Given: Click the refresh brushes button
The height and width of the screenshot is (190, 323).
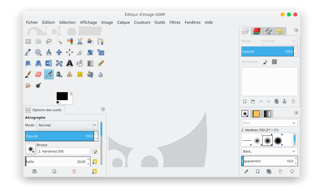Looking at the screenshot, I should pos(292,171).
